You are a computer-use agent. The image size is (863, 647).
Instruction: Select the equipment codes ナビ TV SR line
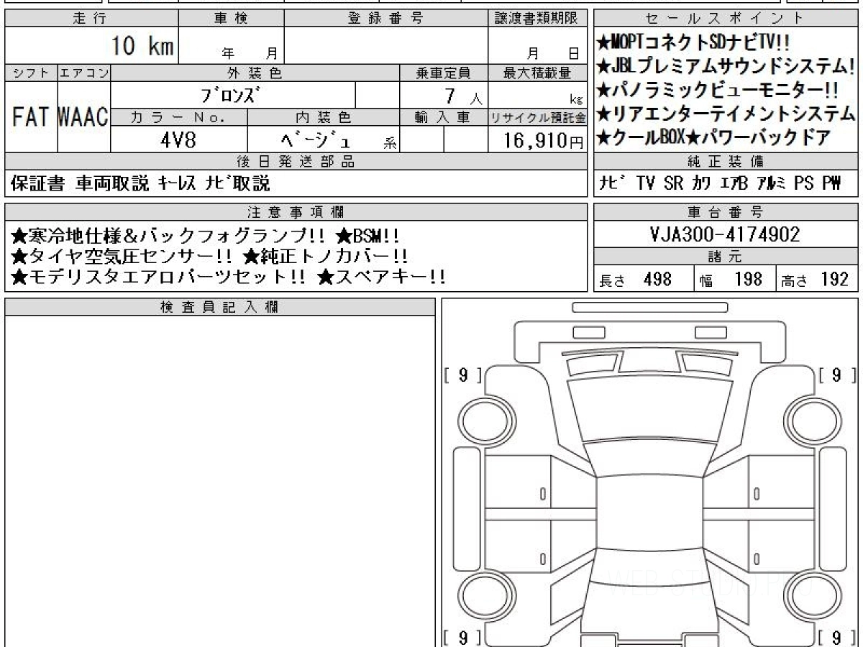(720, 183)
